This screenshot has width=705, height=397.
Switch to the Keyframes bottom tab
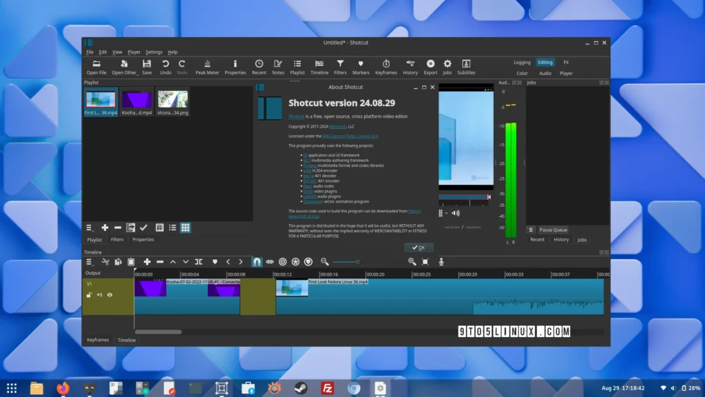pyautogui.click(x=98, y=340)
